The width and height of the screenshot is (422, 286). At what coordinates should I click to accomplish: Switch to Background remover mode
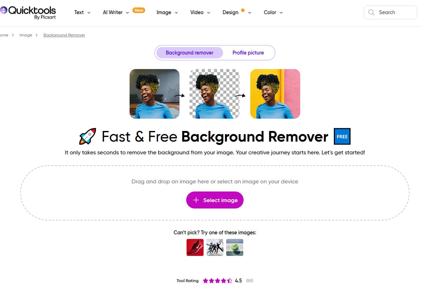[189, 53]
